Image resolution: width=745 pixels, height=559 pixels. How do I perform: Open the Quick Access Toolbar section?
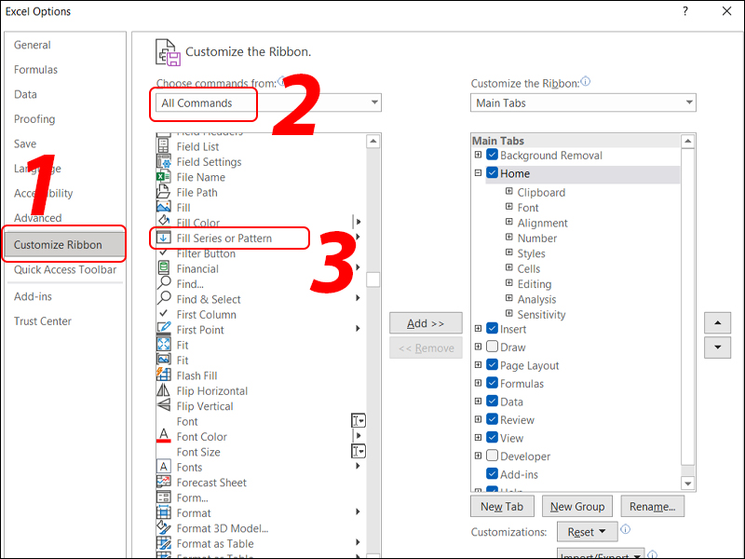point(65,271)
